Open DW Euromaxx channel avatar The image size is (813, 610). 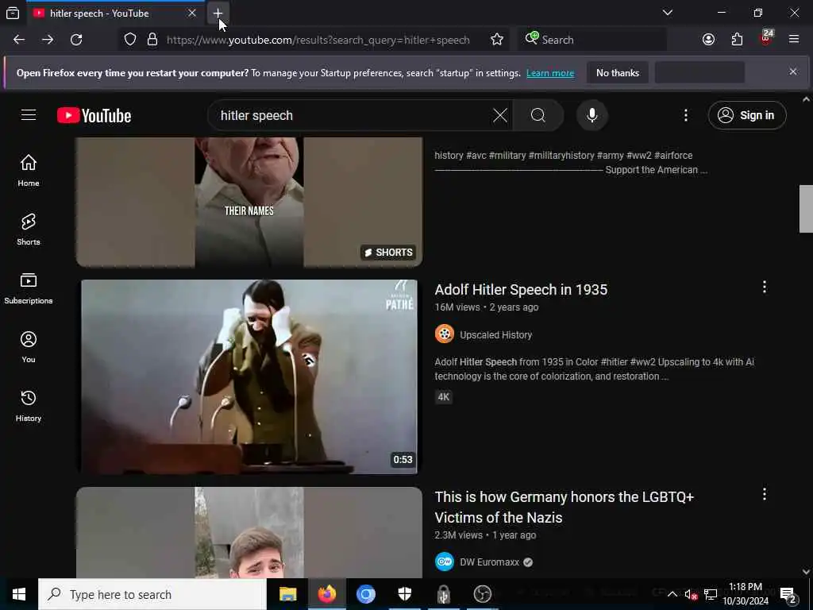pos(445,562)
